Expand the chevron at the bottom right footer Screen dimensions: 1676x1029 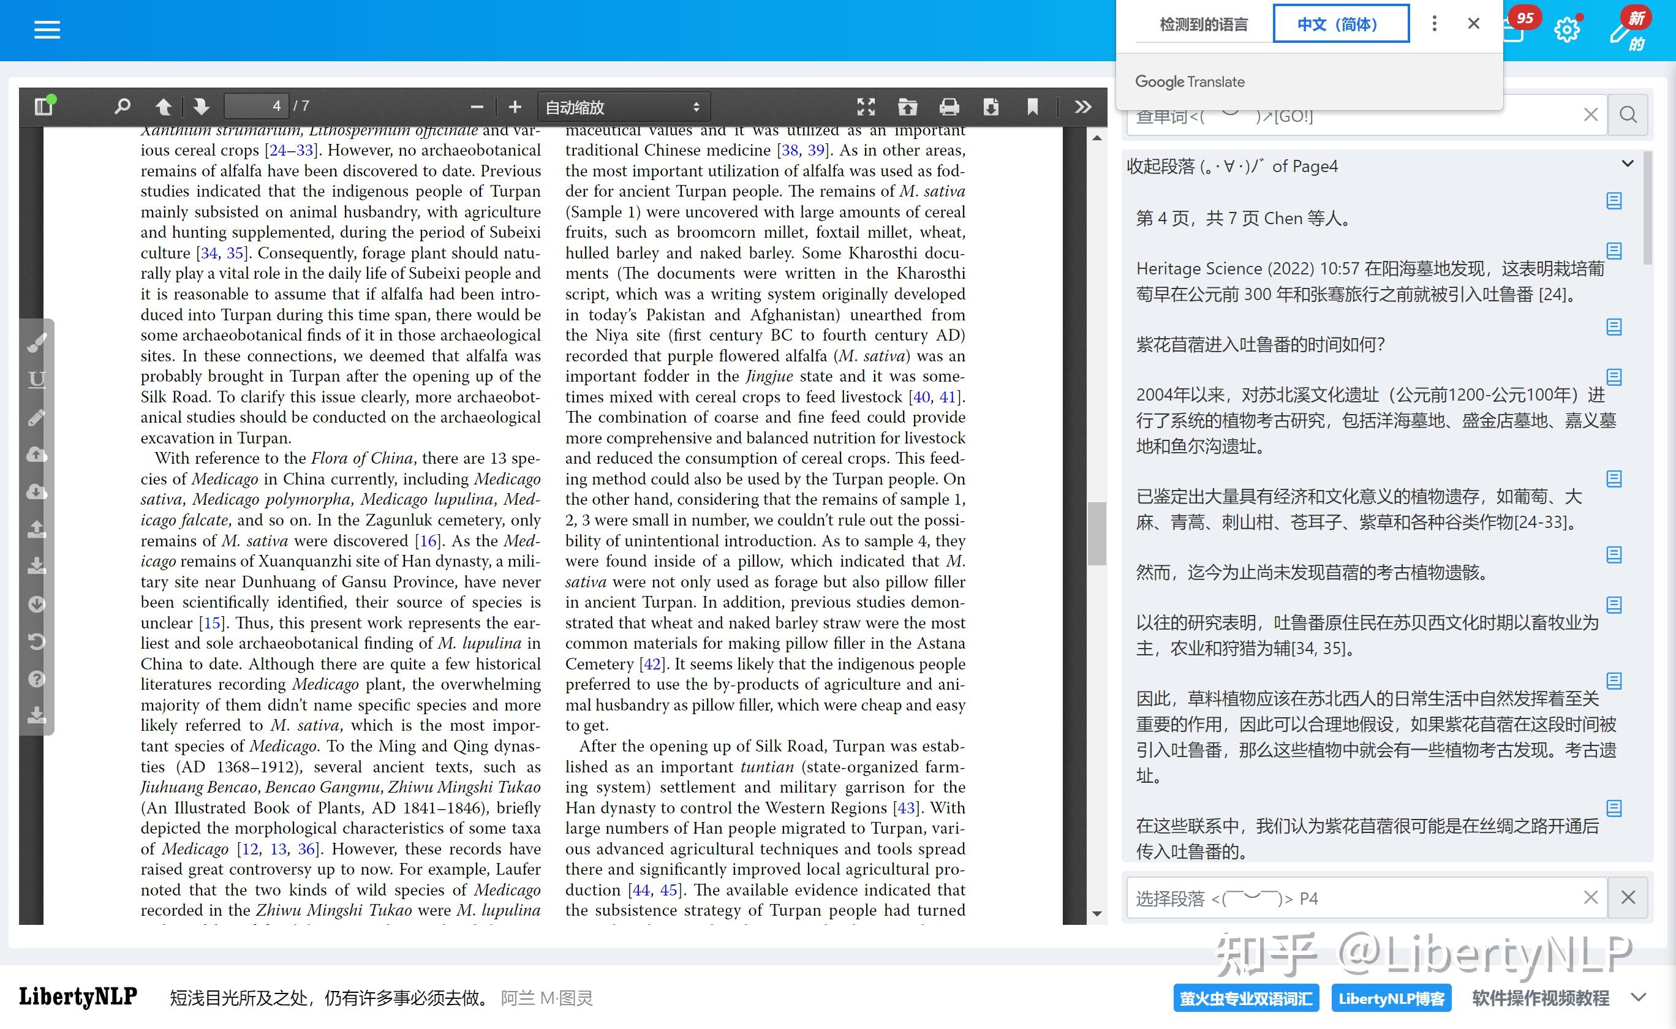coord(1639,998)
